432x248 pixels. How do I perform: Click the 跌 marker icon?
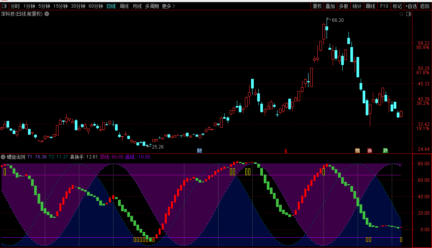(386, 150)
